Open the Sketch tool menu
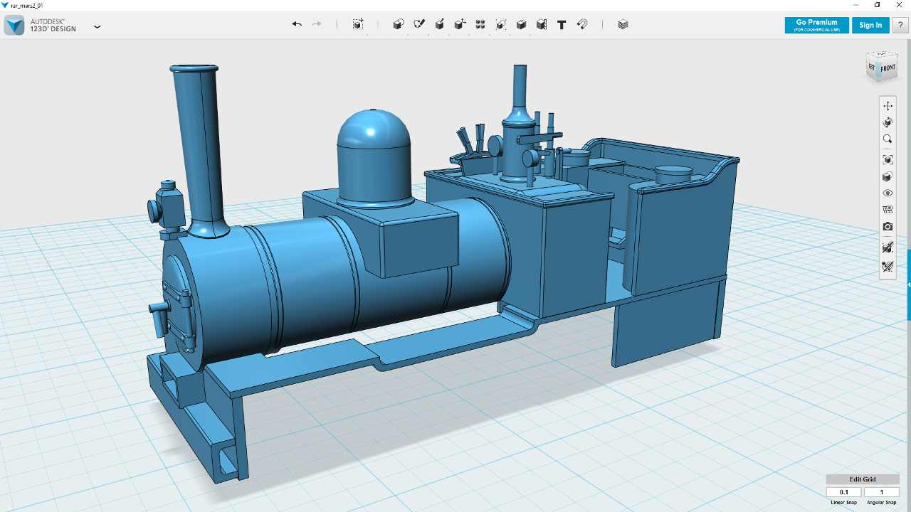Viewport: 911px width, 512px height. [x=419, y=24]
